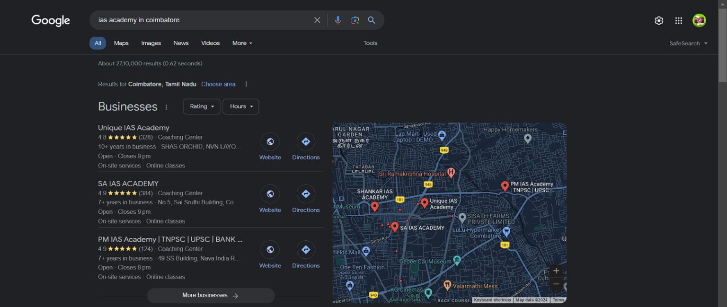This screenshot has height=307, width=727.
Task: Click the "(124)" review count
Action: pos(146,249)
